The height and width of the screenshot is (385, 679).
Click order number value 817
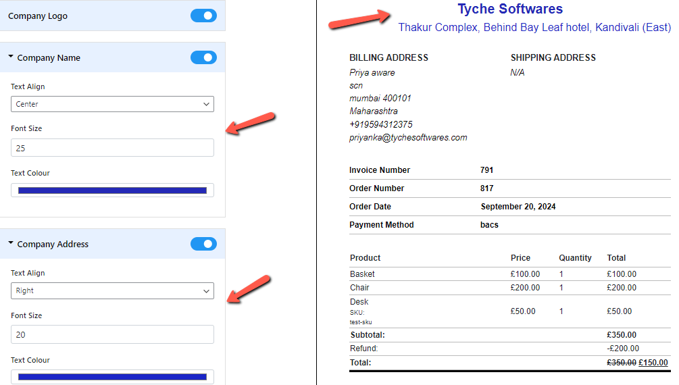click(x=486, y=188)
